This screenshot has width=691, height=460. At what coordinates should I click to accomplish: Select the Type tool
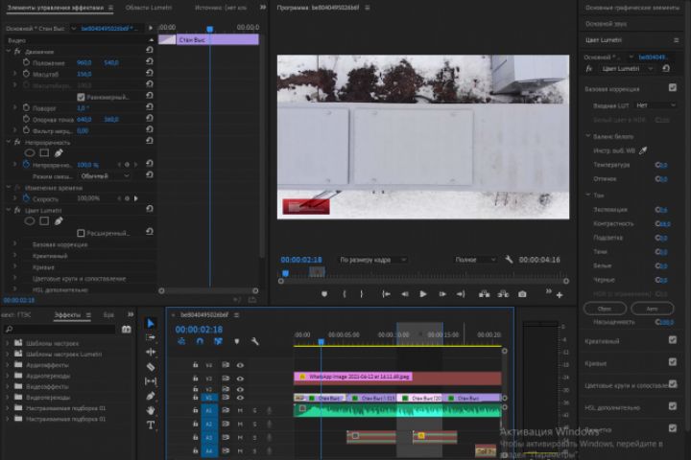pyautogui.click(x=151, y=424)
